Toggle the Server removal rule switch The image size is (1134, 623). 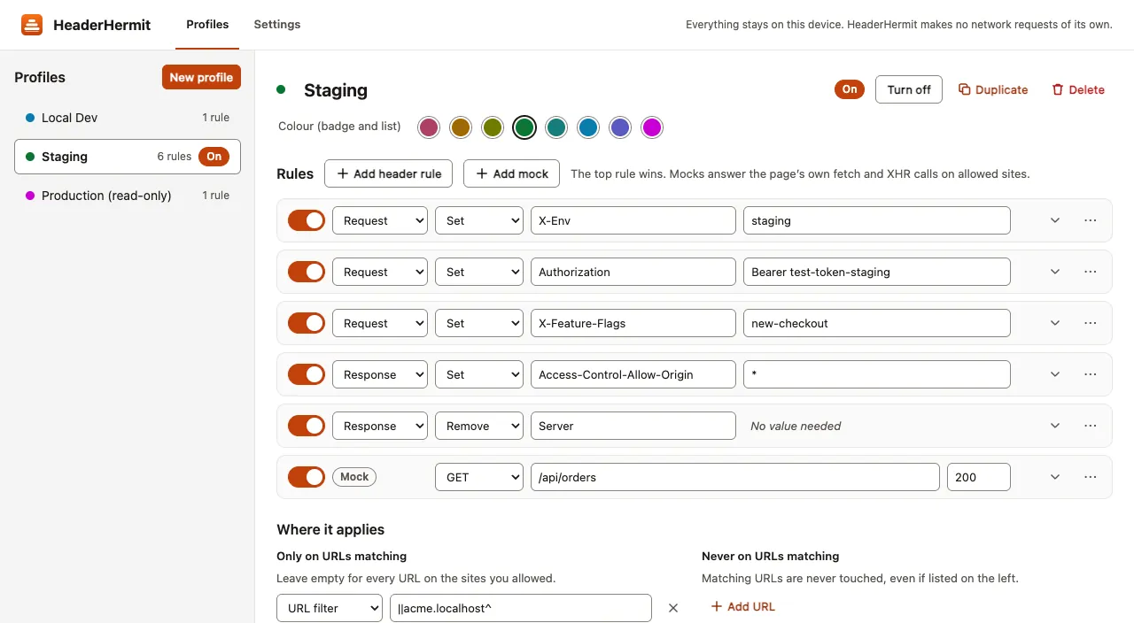tap(307, 426)
